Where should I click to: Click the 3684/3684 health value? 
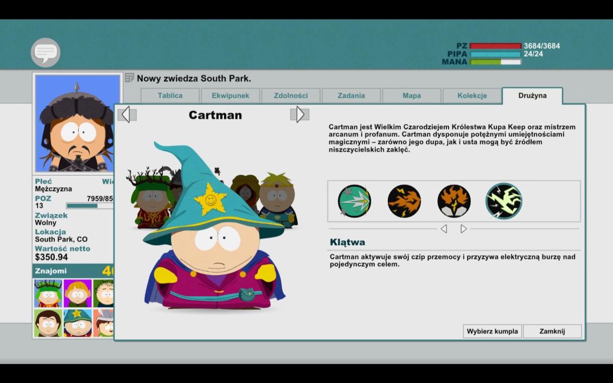tap(541, 46)
